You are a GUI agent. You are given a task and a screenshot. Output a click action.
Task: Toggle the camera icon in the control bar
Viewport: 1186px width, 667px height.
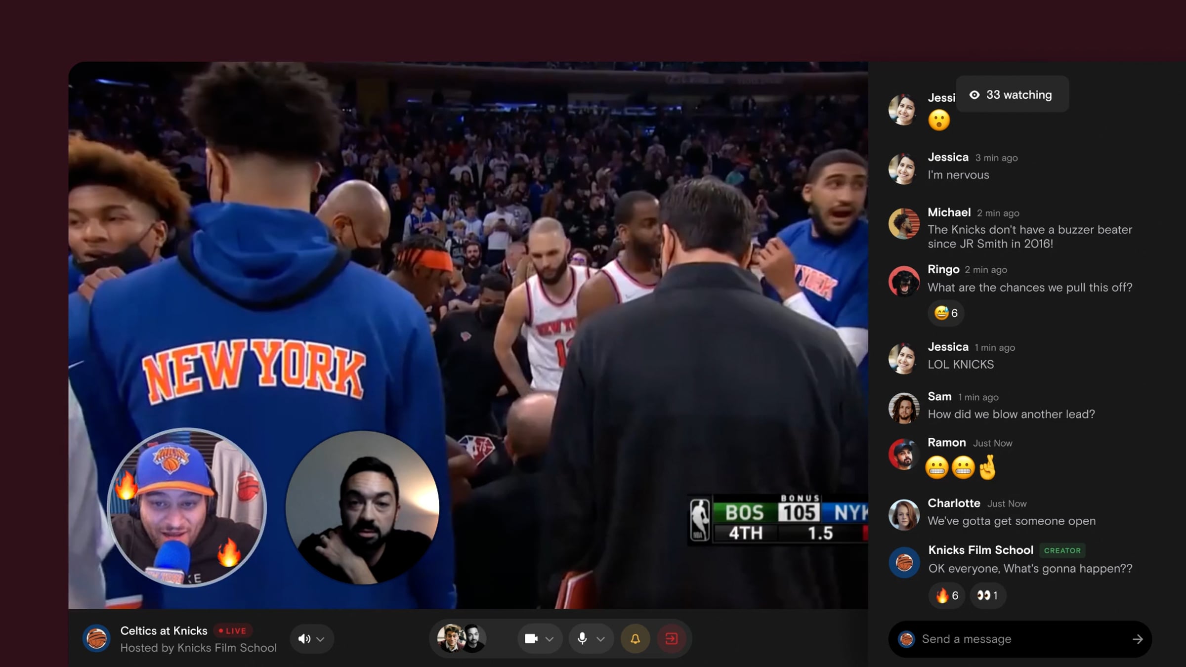[x=531, y=639]
